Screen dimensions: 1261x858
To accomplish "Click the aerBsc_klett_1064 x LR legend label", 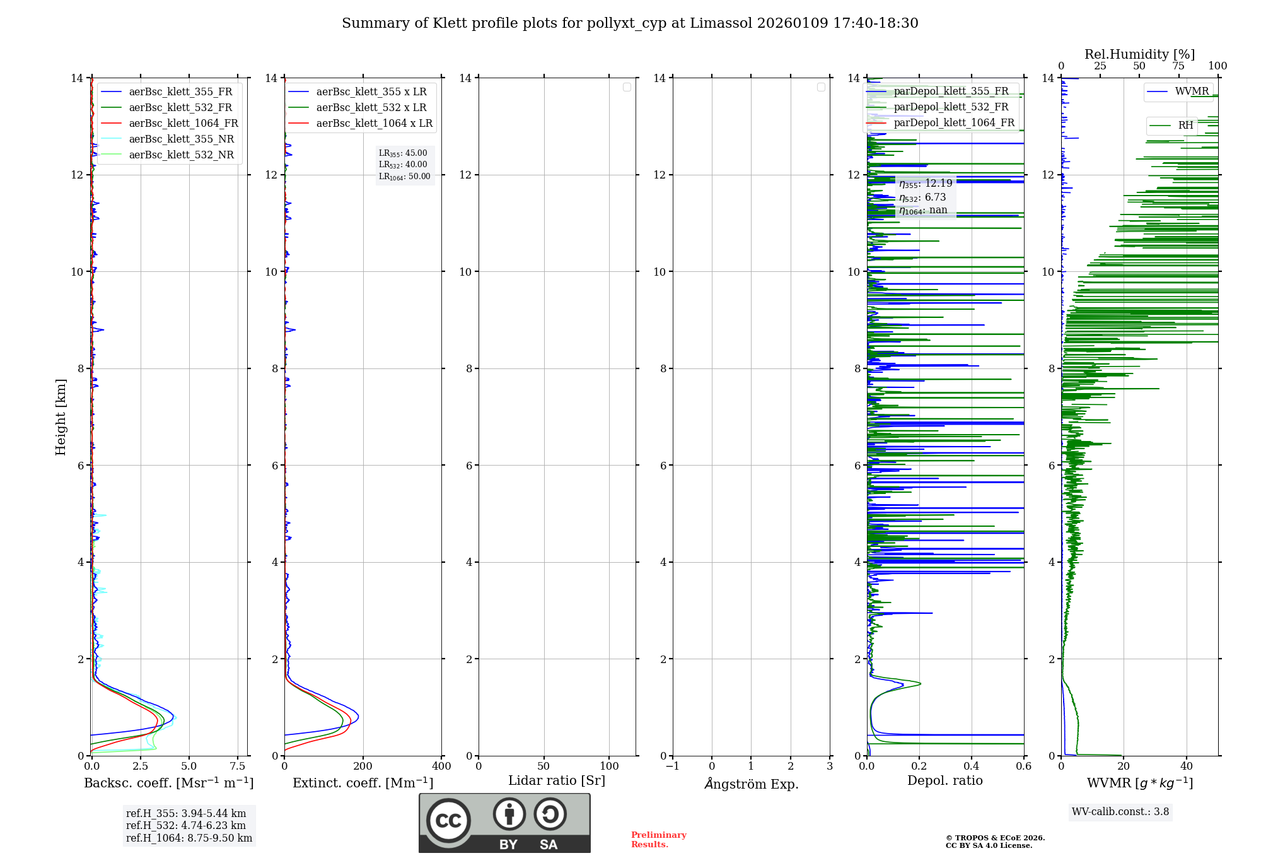I will tap(374, 124).
